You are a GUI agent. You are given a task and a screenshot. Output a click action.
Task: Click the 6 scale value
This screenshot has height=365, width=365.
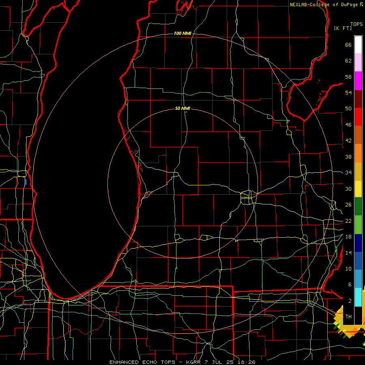pos(350,284)
